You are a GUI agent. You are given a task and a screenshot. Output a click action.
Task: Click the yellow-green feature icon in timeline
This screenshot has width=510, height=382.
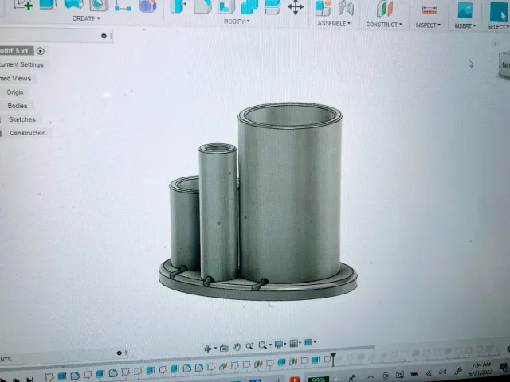[x=223, y=366]
